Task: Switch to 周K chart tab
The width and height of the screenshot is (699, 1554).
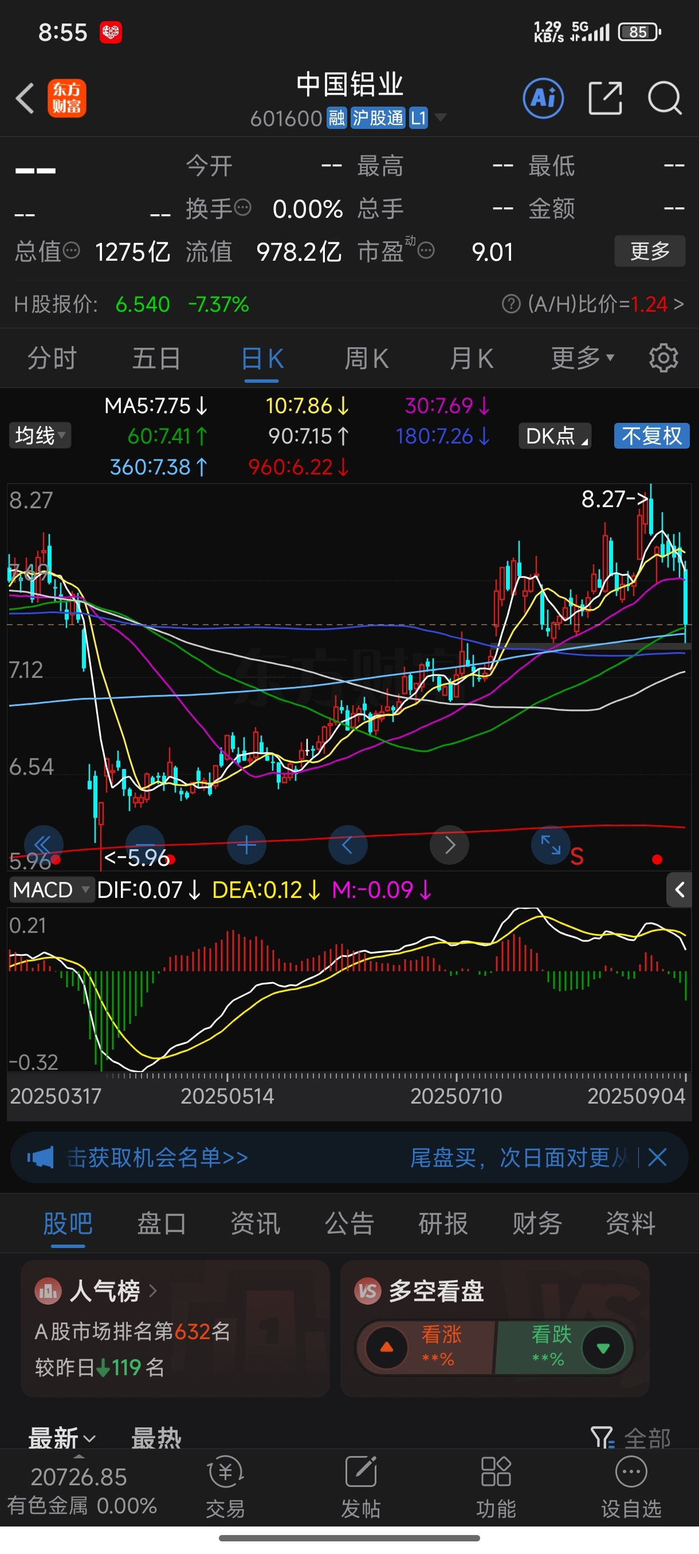Action: click(366, 358)
